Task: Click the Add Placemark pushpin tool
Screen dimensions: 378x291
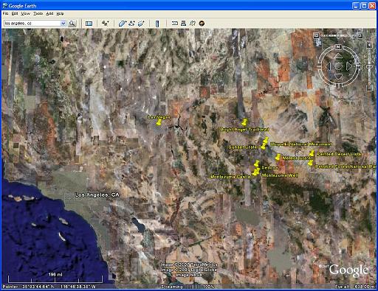Action: tap(106, 24)
